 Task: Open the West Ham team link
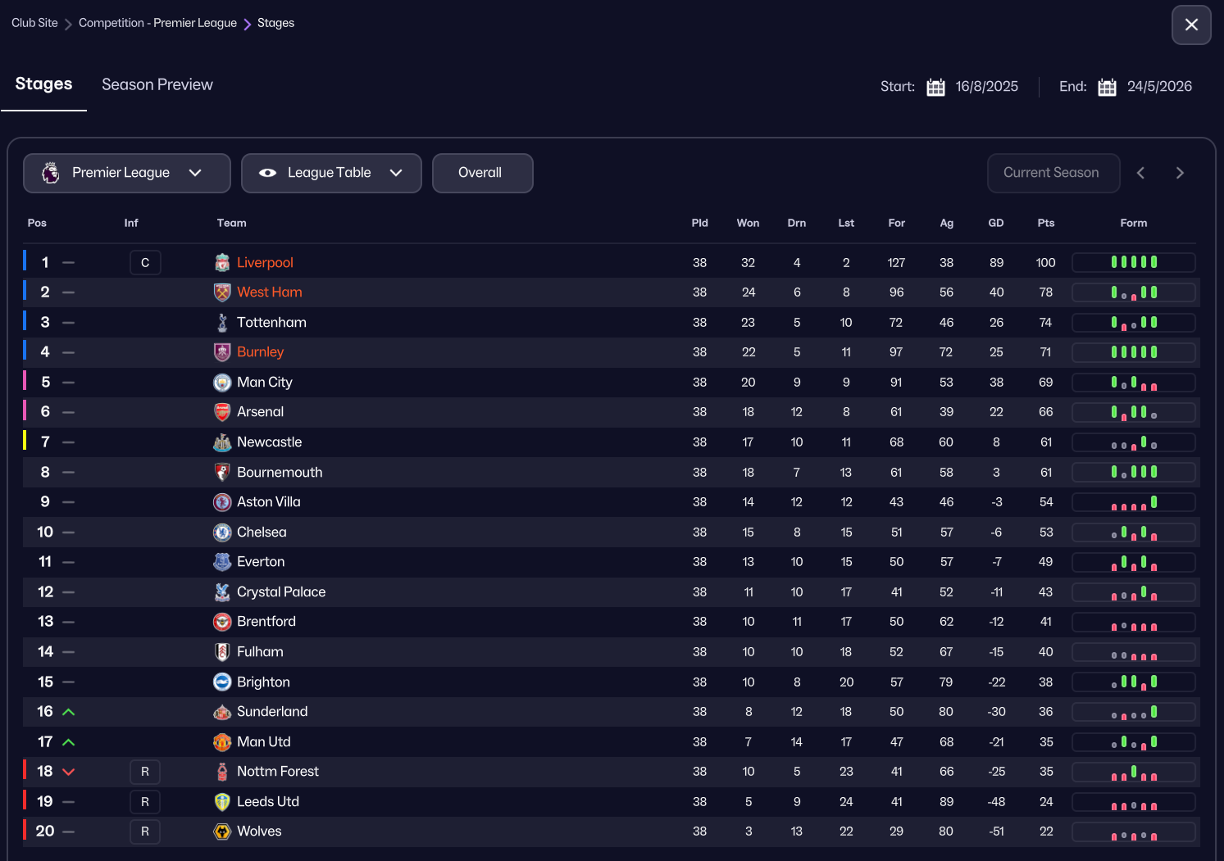point(269,292)
